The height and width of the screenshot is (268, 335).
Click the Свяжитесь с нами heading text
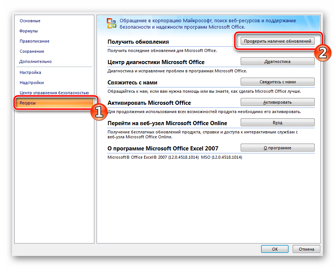tap(132, 83)
